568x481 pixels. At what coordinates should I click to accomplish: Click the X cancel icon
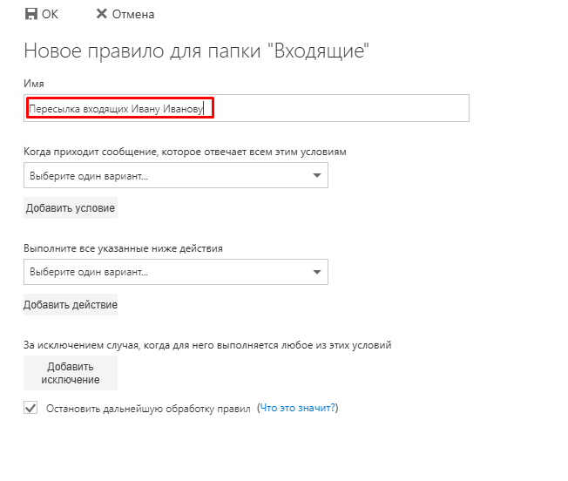point(102,14)
